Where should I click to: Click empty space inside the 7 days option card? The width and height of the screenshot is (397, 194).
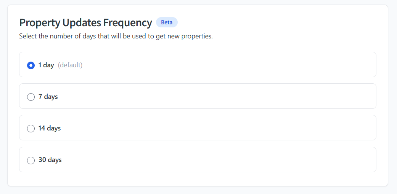pyautogui.click(x=229, y=96)
